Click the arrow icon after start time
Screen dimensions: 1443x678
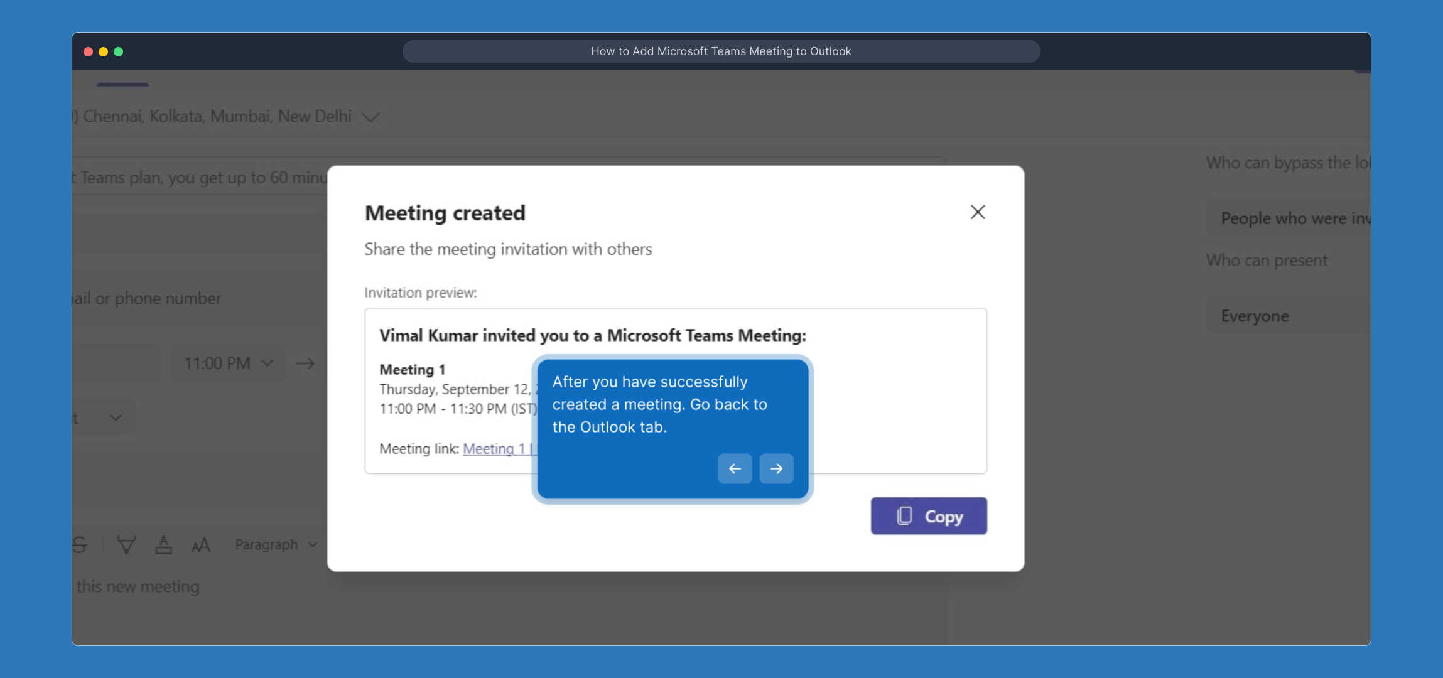click(x=305, y=363)
